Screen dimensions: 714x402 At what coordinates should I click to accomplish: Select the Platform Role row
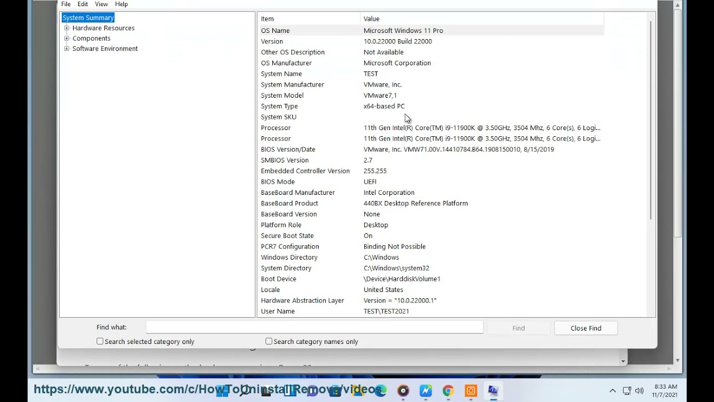tap(431, 225)
